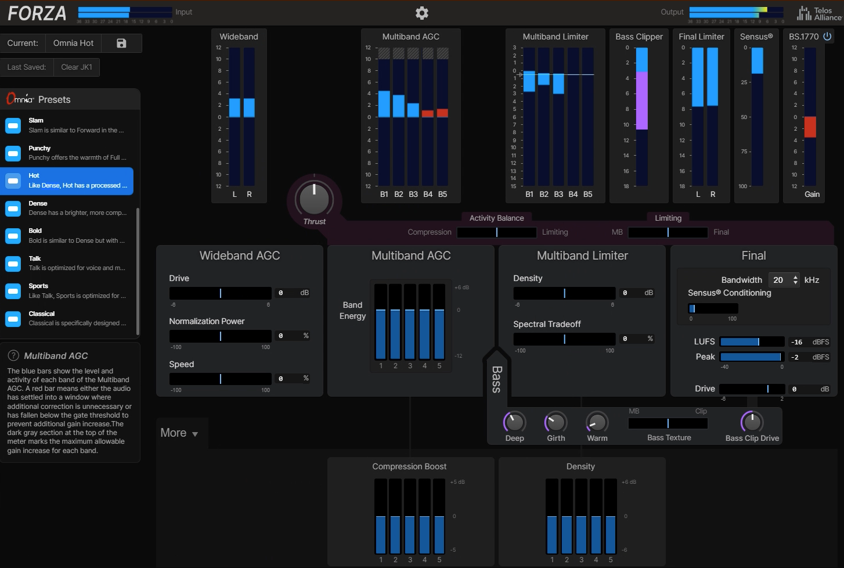The width and height of the screenshot is (844, 568).
Task: Expand the More section
Action: point(179,433)
